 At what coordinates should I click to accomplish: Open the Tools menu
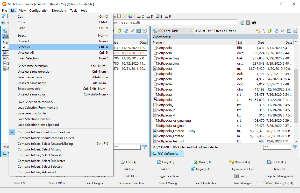click(74, 11)
